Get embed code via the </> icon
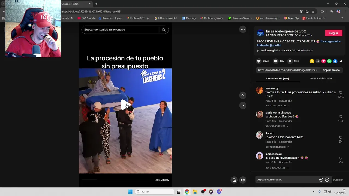Screen dimensions: 349x196 click(318, 61)
